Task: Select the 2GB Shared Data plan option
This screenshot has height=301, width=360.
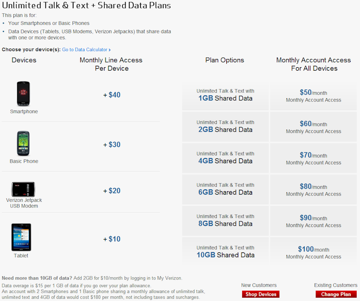Action: point(225,126)
